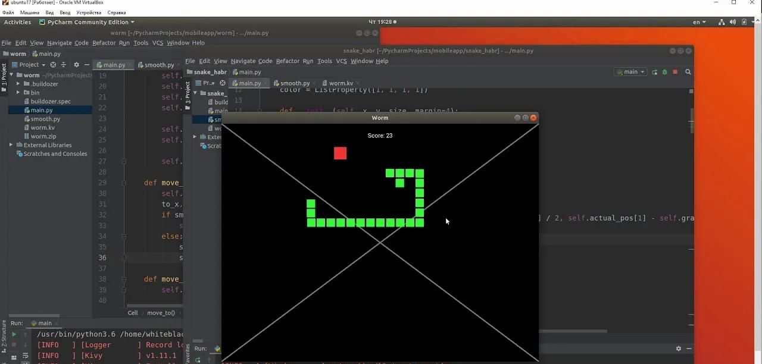This screenshot has height=364, width=762.
Task: Click fold marker at line 36 in worm editor
Action: click(124, 258)
